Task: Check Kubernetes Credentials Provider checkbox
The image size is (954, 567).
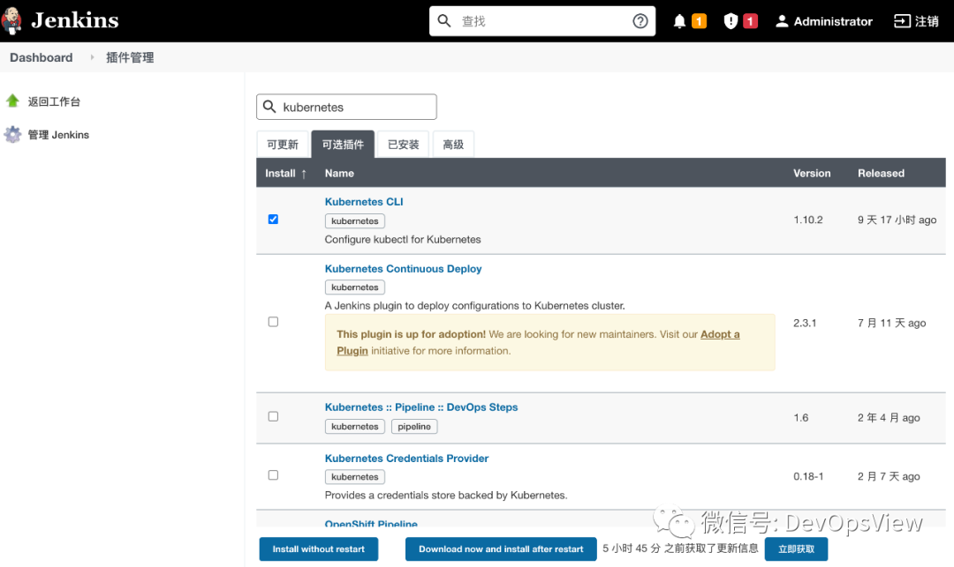Action: pos(273,474)
